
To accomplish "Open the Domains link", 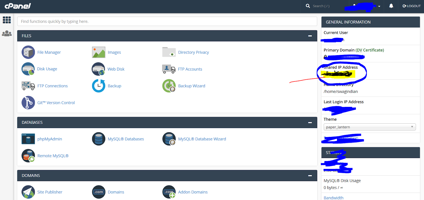I will pyautogui.click(x=116, y=192).
